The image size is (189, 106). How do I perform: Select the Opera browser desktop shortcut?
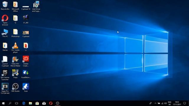(5, 20)
